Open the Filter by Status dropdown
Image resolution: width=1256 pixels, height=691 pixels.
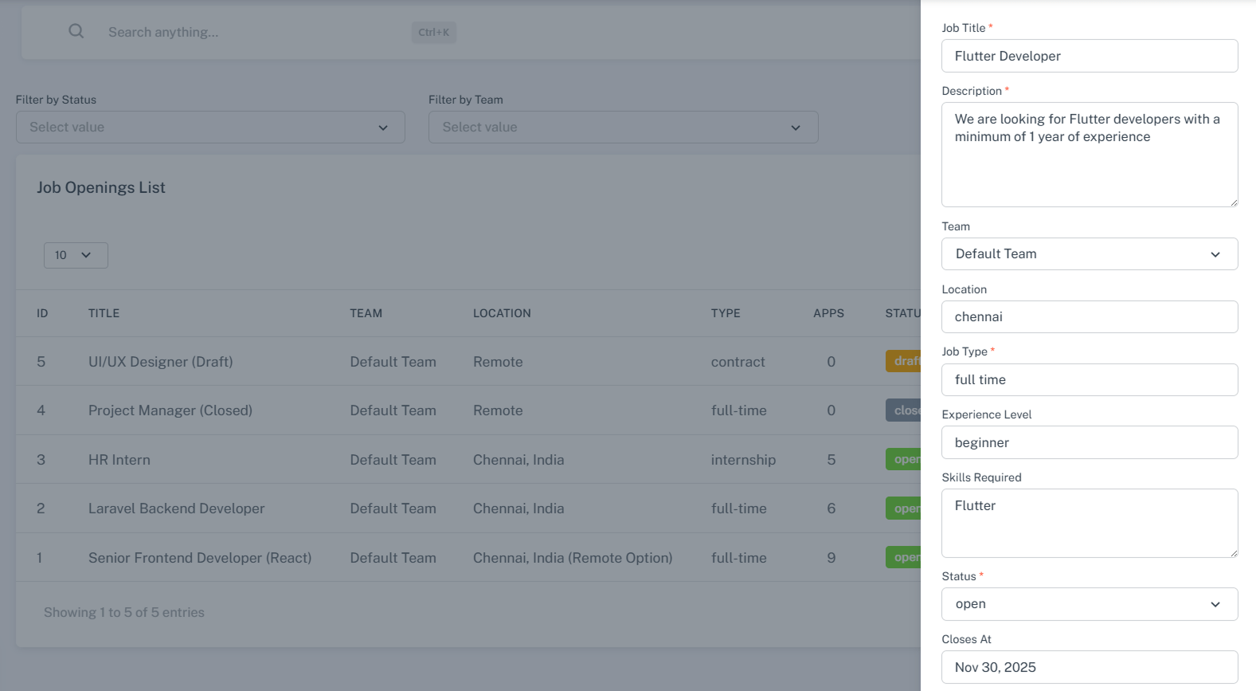pos(210,128)
